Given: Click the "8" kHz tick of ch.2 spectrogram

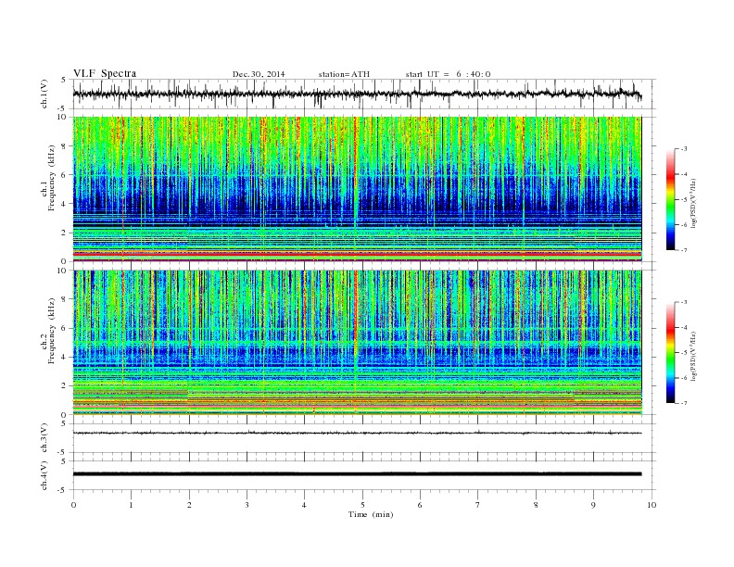Looking at the screenshot, I should (x=65, y=299).
